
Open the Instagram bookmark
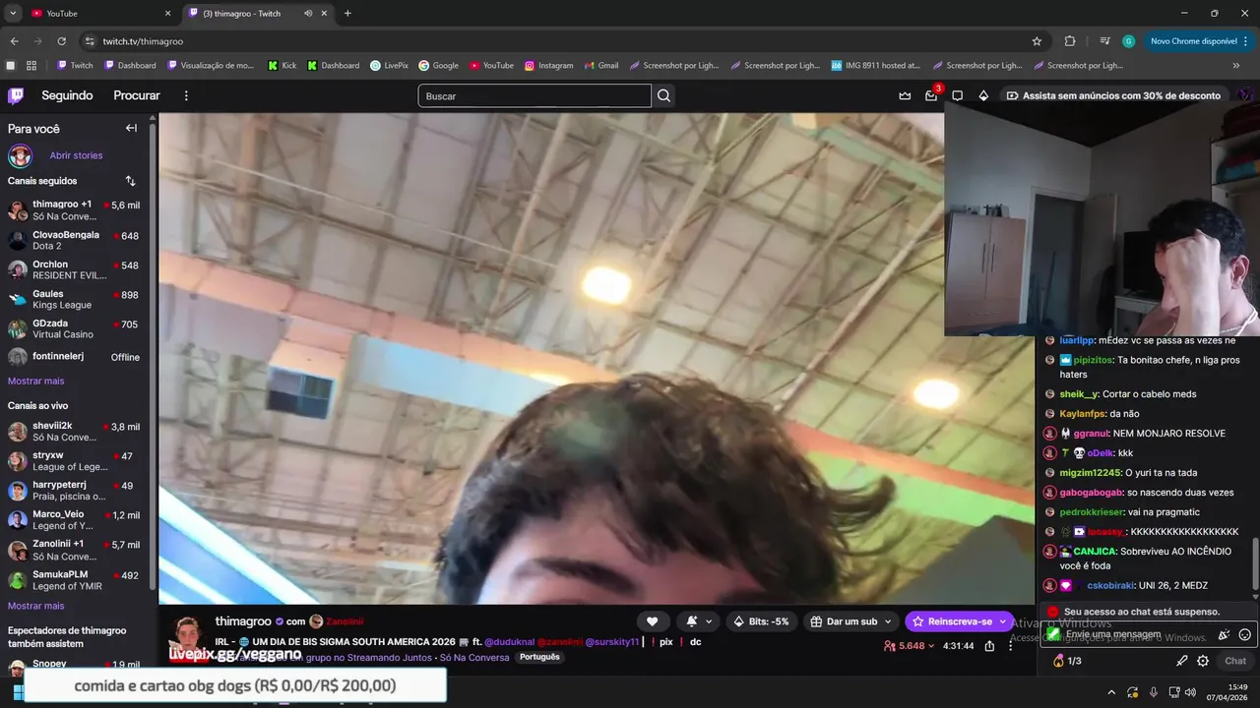tap(548, 66)
